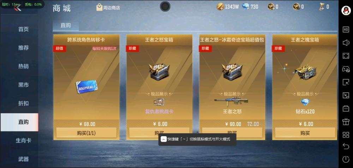Screen dimensions: 353x168
Task: Click the QQ penguin avatar icon
Action: click(346, 10)
